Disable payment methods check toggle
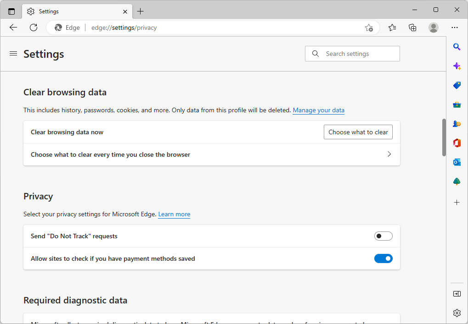This screenshot has width=468, height=324. pyautogui.click(x=383, y=258)
